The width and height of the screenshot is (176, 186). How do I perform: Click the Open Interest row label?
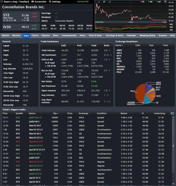point(48,91)
